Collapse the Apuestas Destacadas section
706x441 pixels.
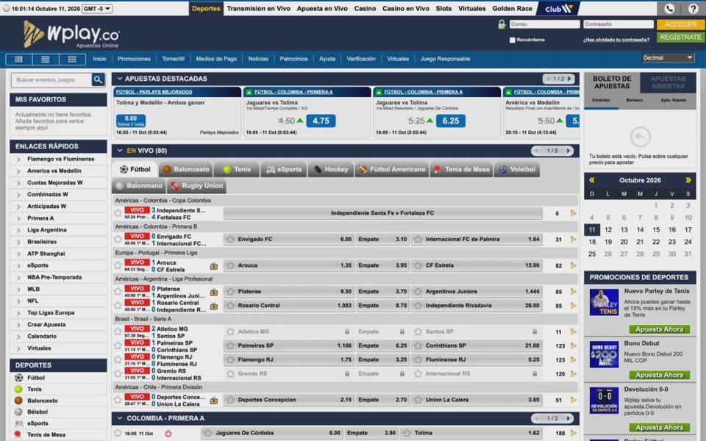point(120,79)
